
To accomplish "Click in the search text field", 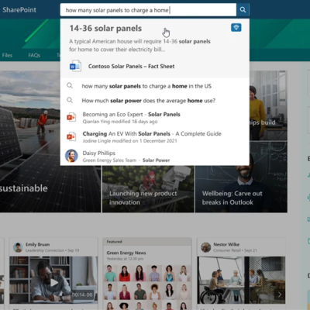I will 148,10.
